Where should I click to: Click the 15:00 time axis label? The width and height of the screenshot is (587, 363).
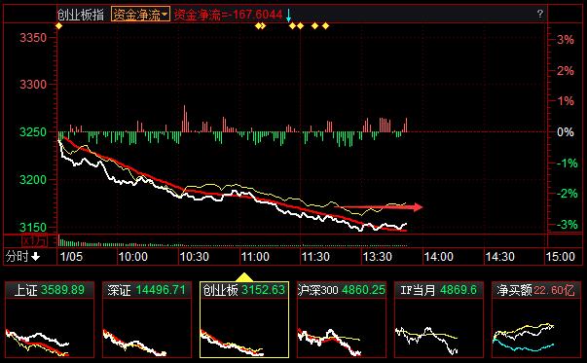[561, 257]
